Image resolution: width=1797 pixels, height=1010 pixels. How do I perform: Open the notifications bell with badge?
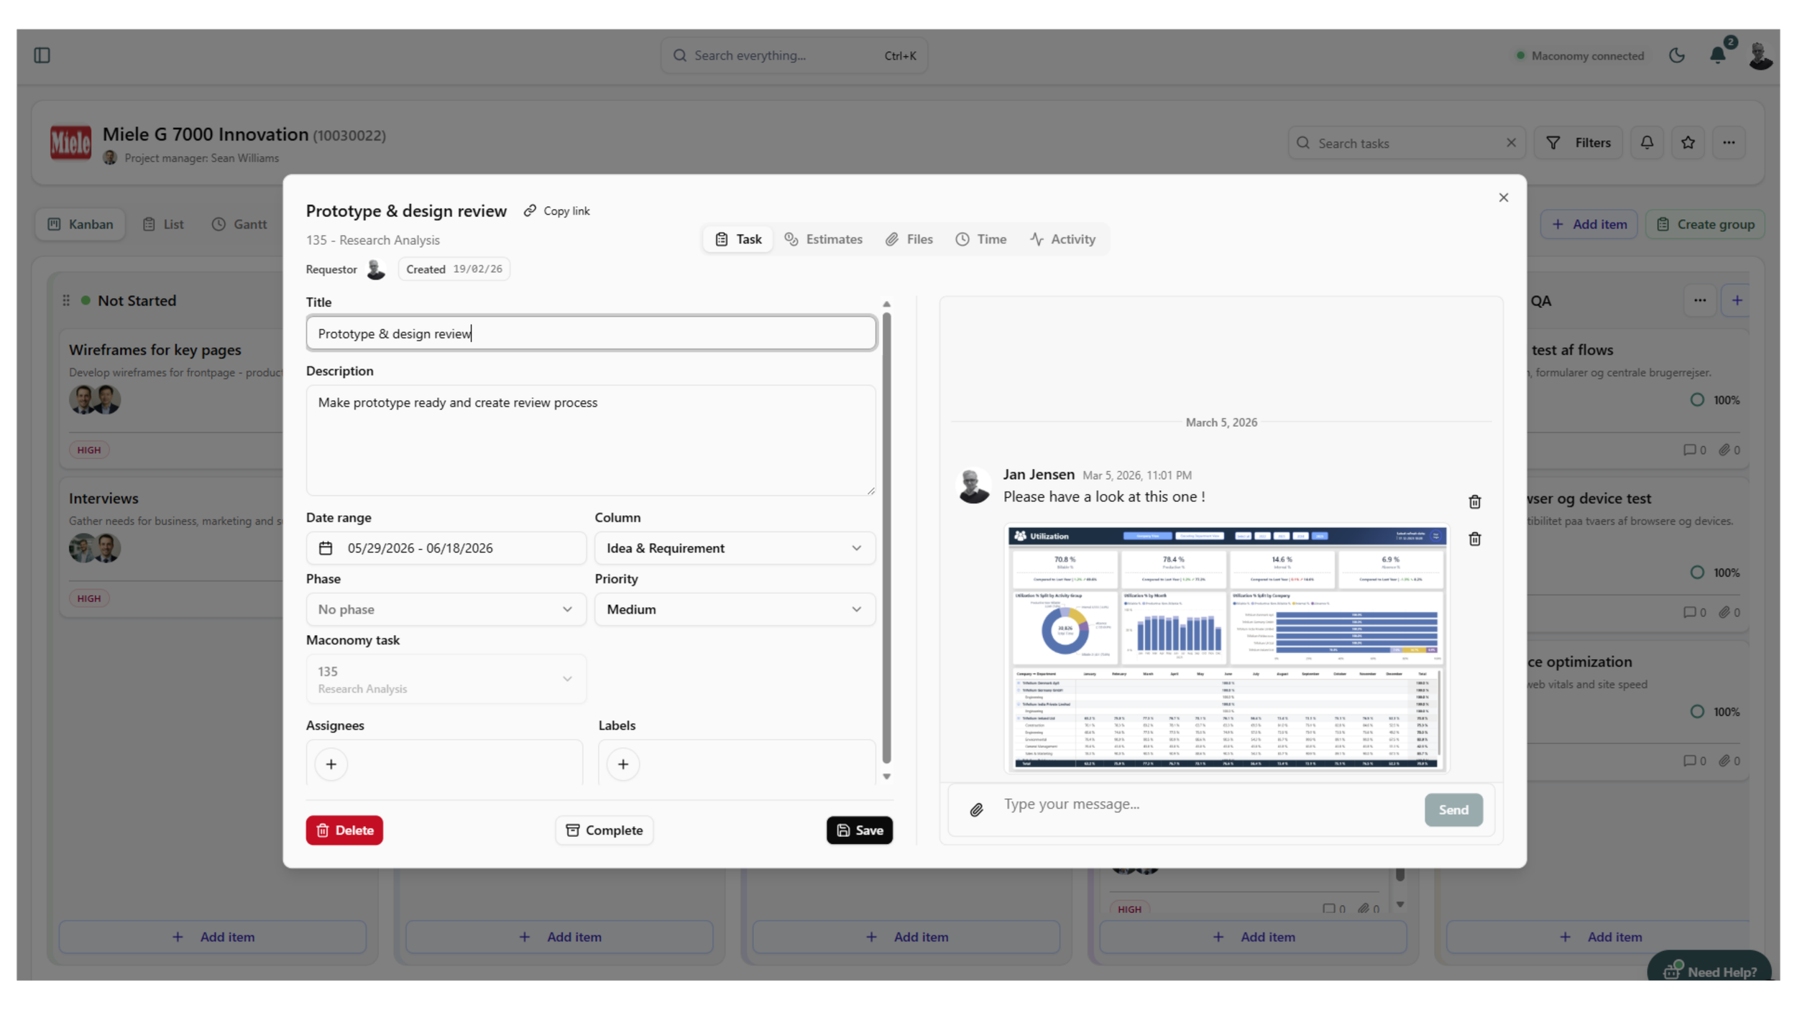tap(1717, 55)
